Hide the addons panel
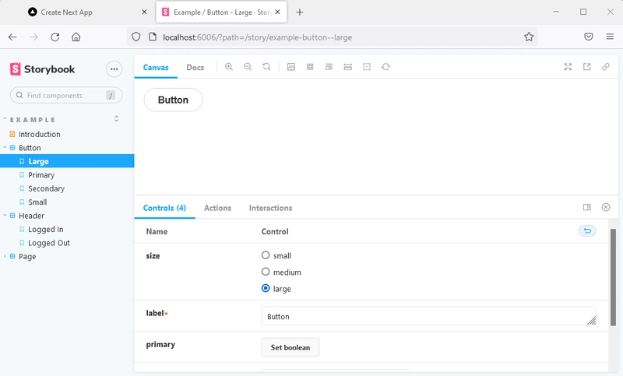The height and width of the screenshot is (376, 623). coord(606,207)
